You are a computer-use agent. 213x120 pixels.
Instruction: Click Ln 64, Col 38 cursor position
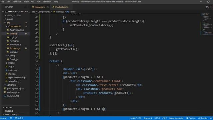click(x=135, y=118)
